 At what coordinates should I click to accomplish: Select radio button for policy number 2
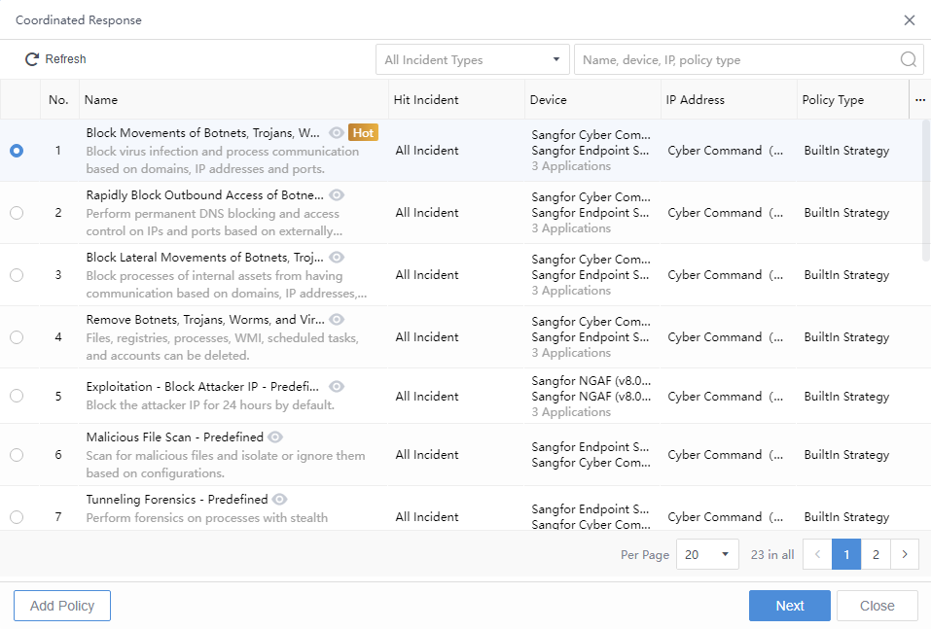pos(17,213)
